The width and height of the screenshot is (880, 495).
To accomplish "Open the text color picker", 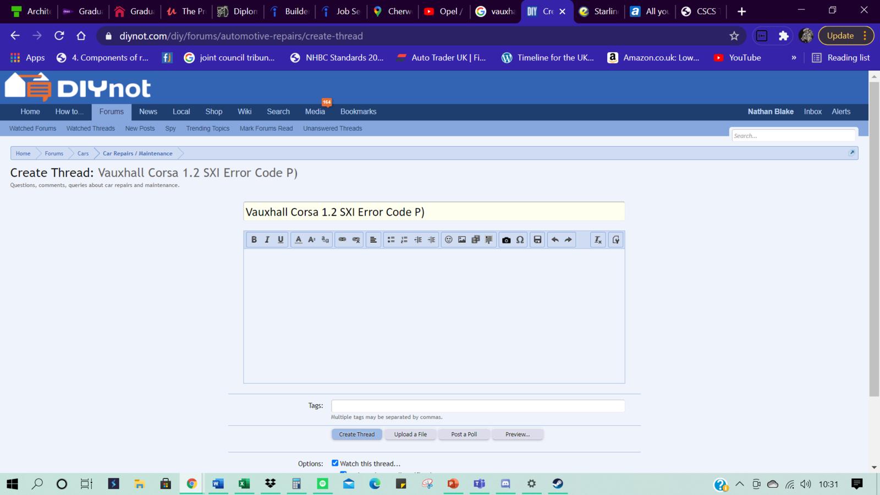I will (298, 240).
